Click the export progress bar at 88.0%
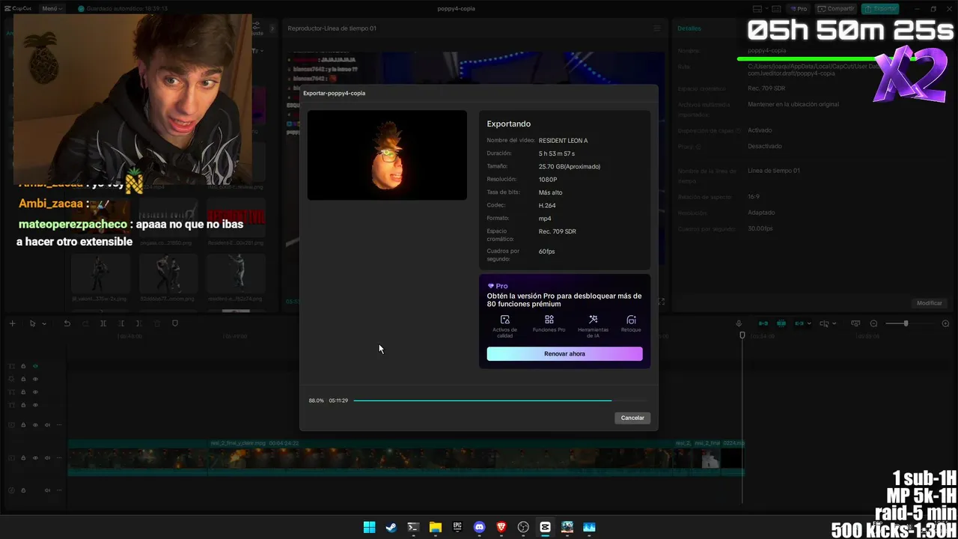The width and height of the screenshot is (958, 539). (500, 401)
